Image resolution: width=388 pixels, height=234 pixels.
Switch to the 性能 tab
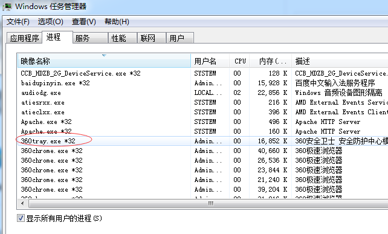pyautogui.click(x=123, y=38)
